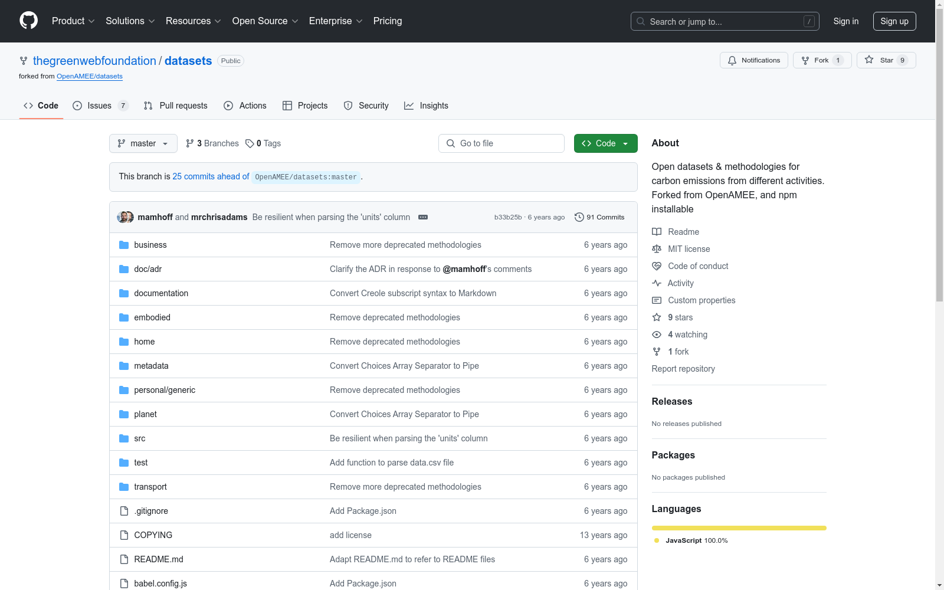Click the MIT license scales icon
944x590 pixels.
[x=657, y=249]
